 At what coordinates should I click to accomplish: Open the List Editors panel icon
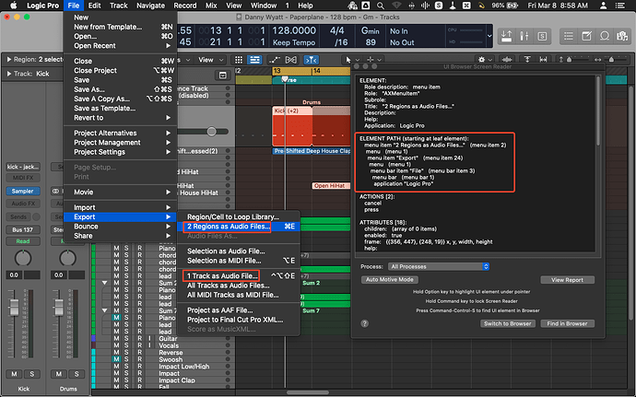coord(569,37)
